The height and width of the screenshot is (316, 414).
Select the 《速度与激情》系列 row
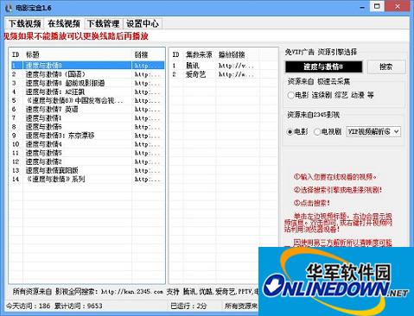pyautogui.click(x=88, y=179)
